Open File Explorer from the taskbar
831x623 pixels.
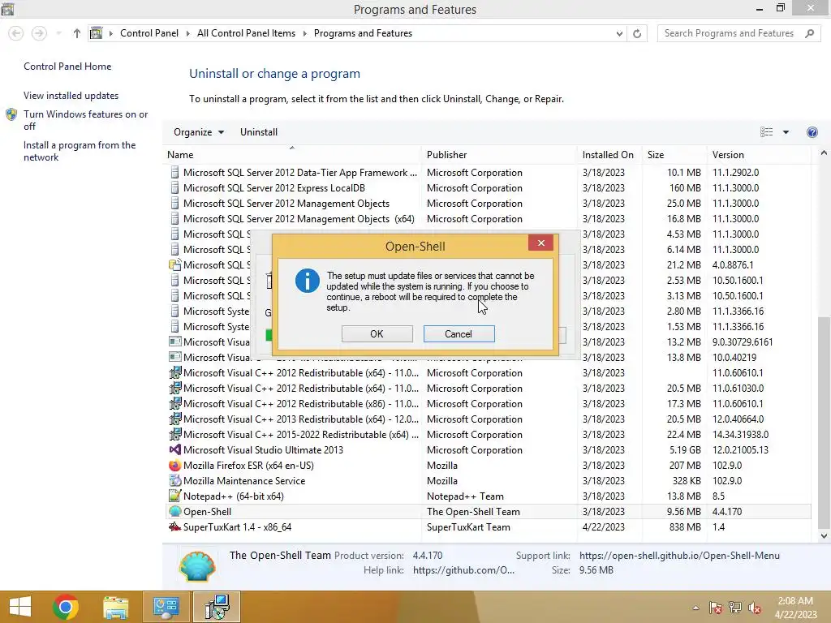115,607
